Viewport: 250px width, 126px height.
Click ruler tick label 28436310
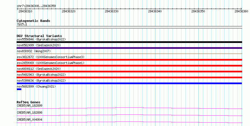pos(25,11)
